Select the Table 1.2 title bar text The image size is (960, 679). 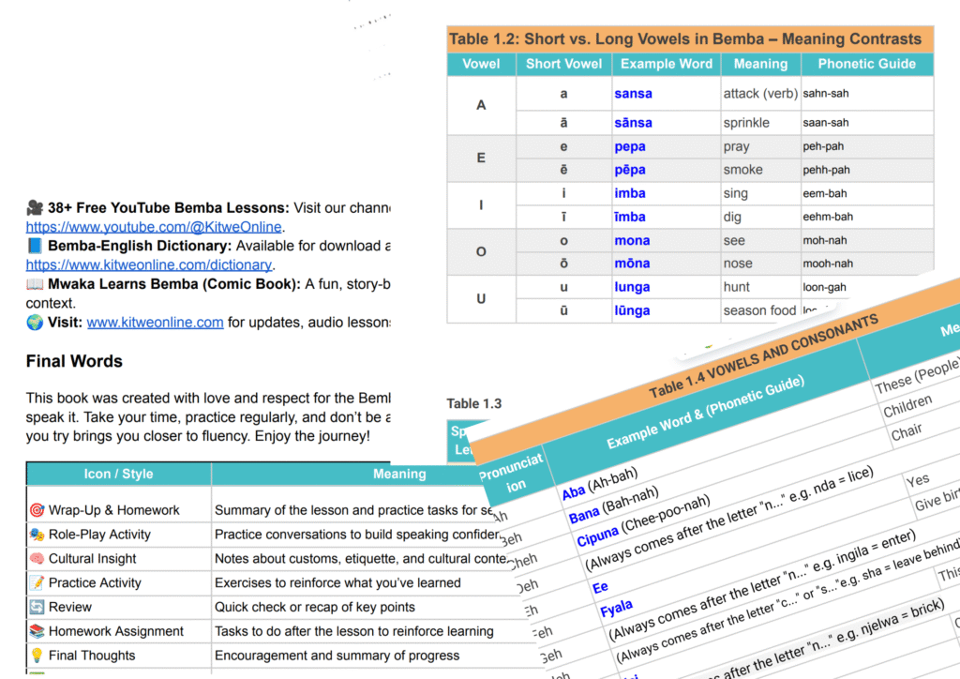tap(685, 39)
